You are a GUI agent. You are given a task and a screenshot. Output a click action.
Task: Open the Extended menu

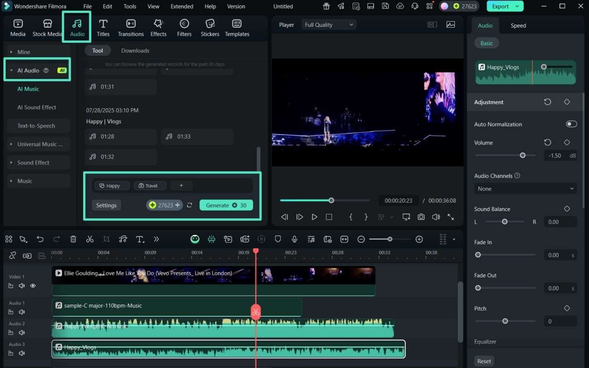(182, 6)
